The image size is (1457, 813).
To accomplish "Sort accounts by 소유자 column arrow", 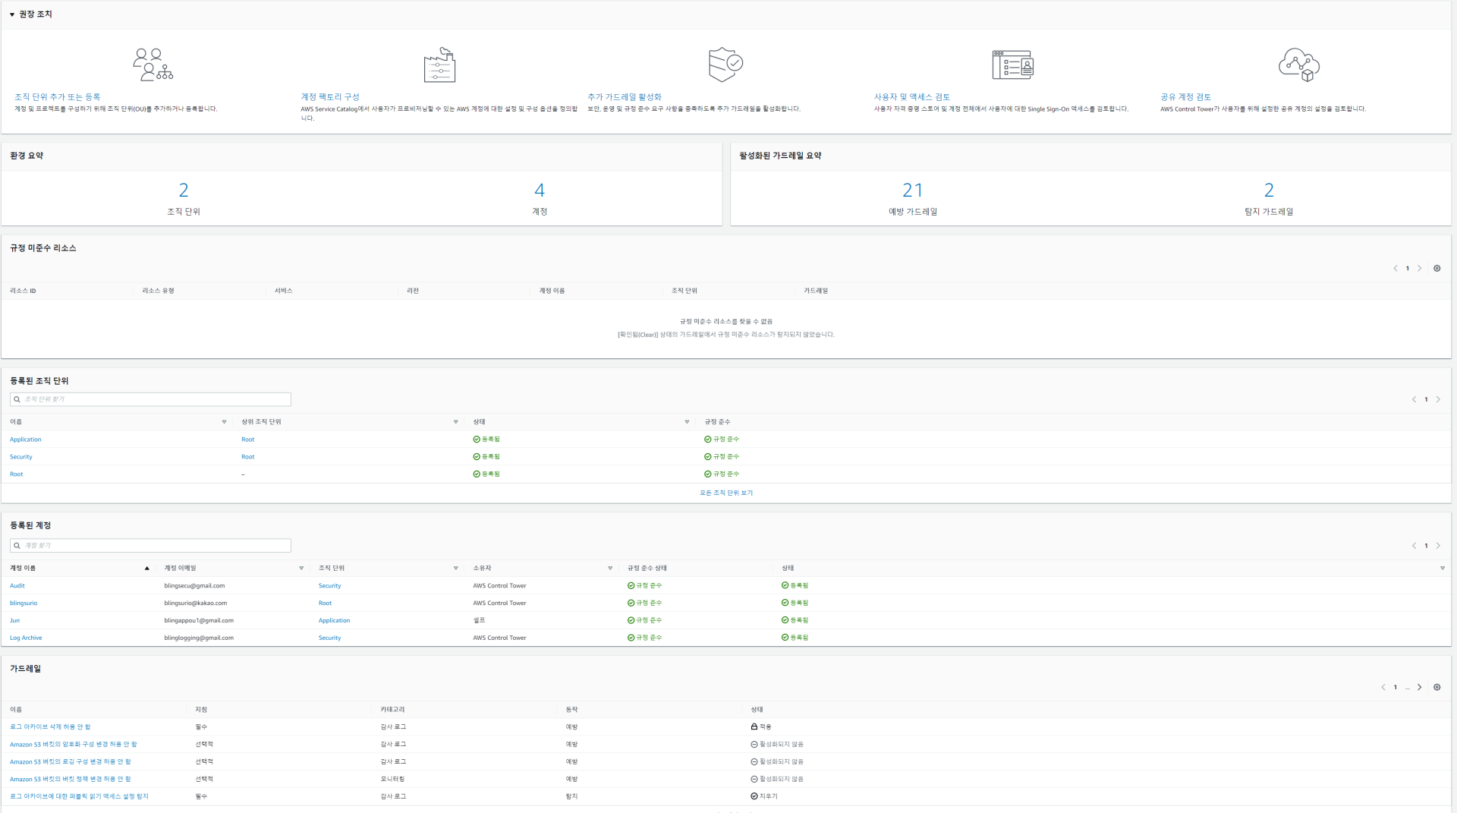I will point(610,569).
